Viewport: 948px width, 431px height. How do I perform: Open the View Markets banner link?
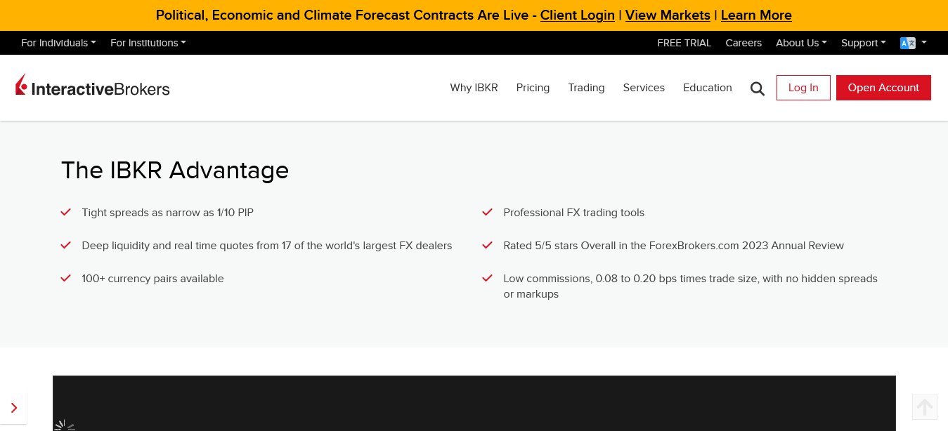668,15
